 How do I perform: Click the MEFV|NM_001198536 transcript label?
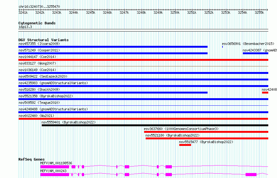tap(56, 163)
